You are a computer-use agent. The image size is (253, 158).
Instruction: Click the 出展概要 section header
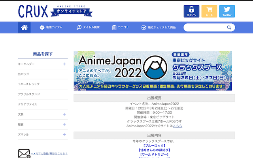click(x=154, y=98)
